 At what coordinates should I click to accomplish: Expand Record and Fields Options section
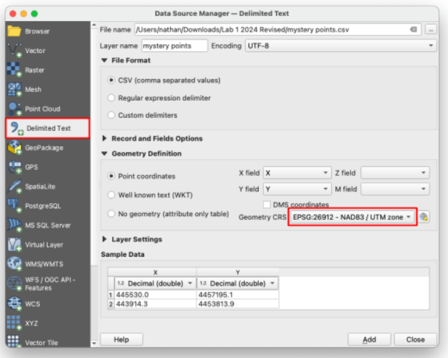coord(105,138)
